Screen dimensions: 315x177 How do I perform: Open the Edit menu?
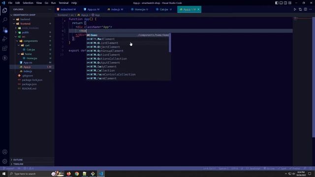pyautogui.click(x=18, y=3)
